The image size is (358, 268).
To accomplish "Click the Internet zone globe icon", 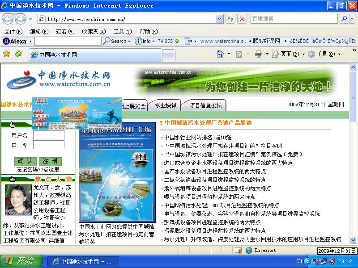I will click(x=249, y=250).
